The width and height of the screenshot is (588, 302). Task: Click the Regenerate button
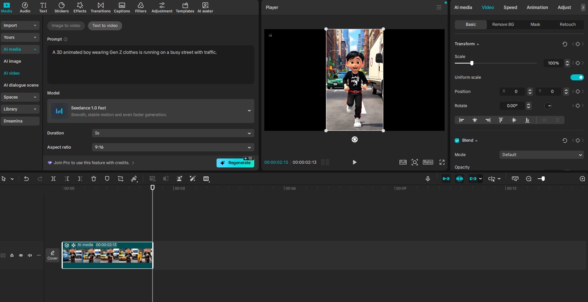pos(235,163)
